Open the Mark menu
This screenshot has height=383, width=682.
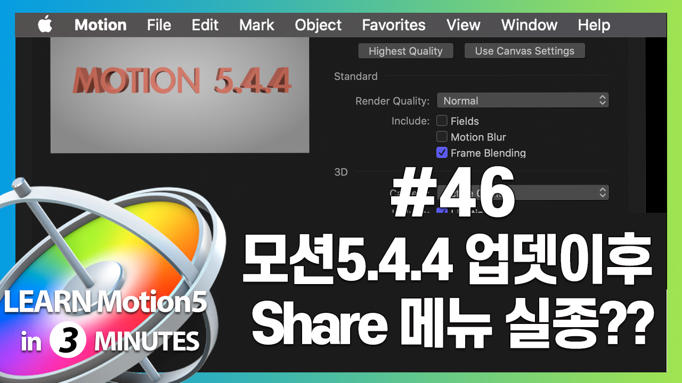click(256, 25)
